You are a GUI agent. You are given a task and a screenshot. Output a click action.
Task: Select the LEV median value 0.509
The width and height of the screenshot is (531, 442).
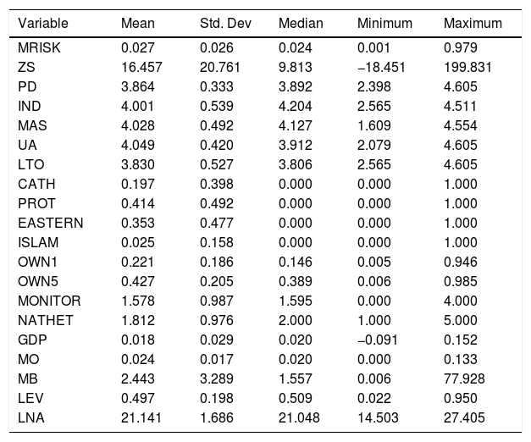pyautogui.click(x=295, y=398)
